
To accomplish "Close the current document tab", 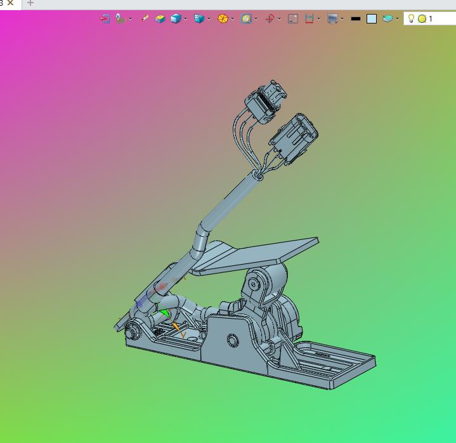I will (10, 3).
